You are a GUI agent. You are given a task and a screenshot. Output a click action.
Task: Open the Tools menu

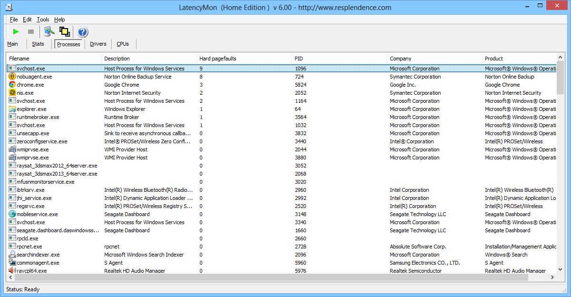[x=43, y=20]
